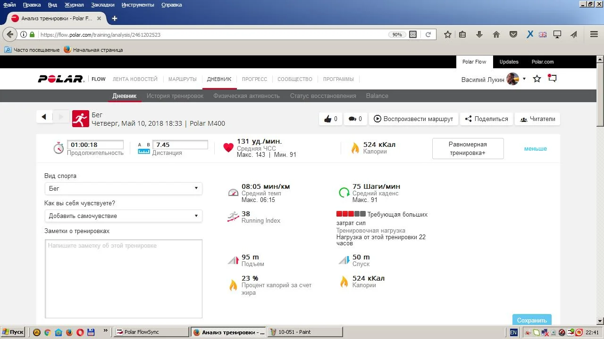Image resolution: width=604 pixels, height=339 pixels.
Task: Open the Файл menu
Action: tap(9, 5)
